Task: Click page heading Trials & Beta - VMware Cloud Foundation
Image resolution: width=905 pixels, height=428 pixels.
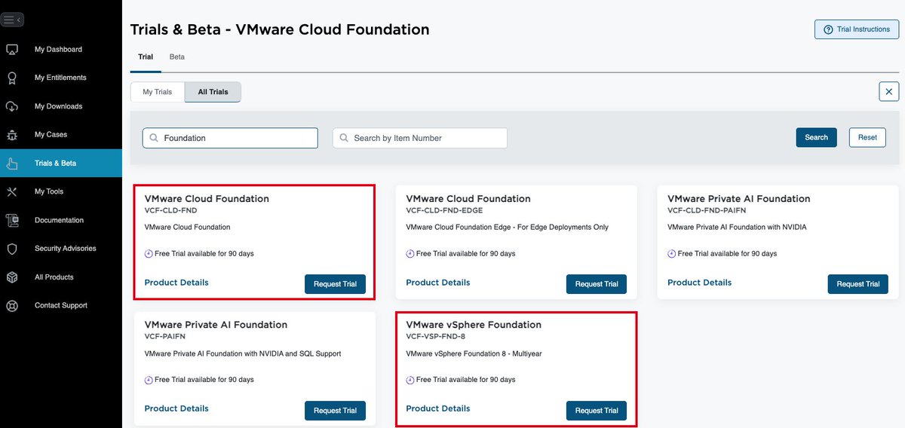Action: (280, 29)
